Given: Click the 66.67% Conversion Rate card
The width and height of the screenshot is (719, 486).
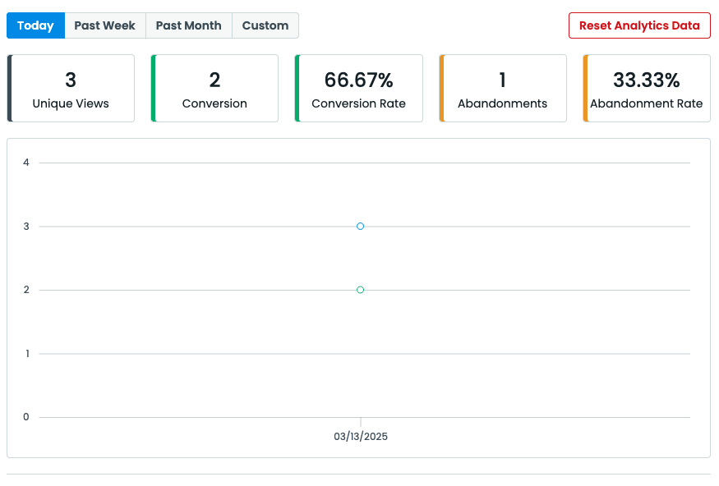Looking at the screenshot, I should 358,89.
